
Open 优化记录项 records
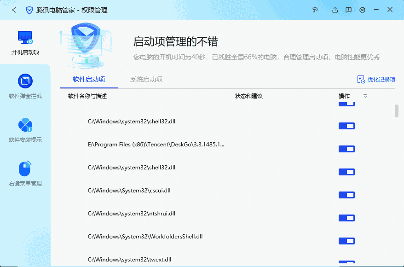click(x=377, y=79)
